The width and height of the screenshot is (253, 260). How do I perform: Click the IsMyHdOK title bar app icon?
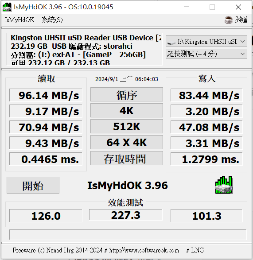coord(7,7)
